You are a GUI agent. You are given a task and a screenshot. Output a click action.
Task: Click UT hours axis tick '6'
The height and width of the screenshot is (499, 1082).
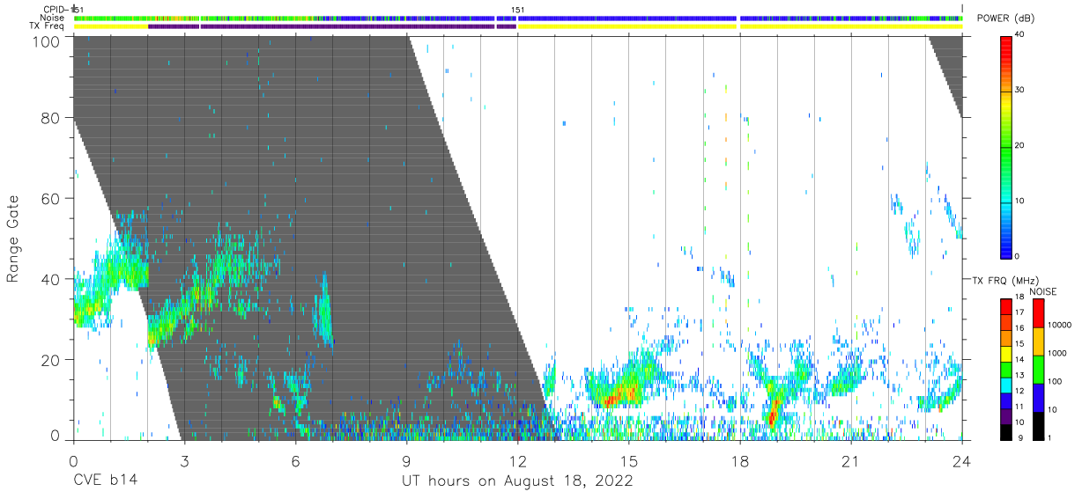295,462
